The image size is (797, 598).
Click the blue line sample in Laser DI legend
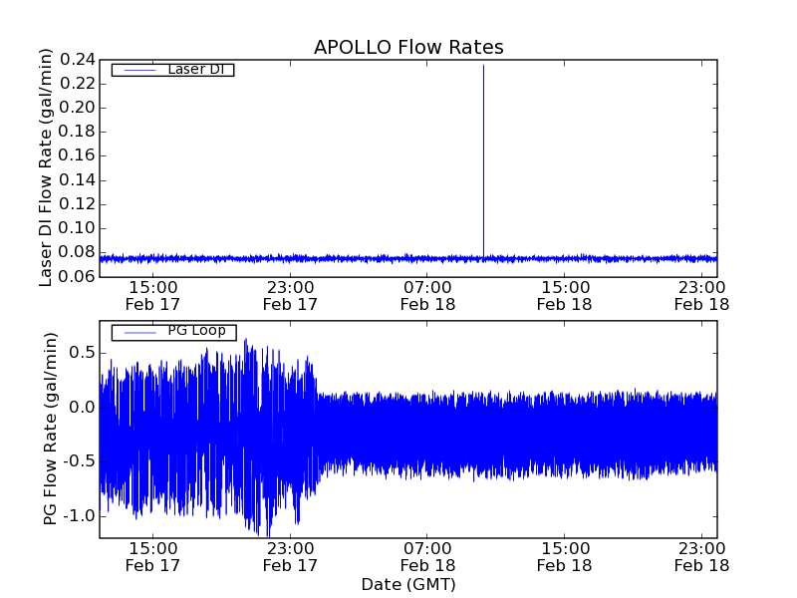click(x=139, y=70)
